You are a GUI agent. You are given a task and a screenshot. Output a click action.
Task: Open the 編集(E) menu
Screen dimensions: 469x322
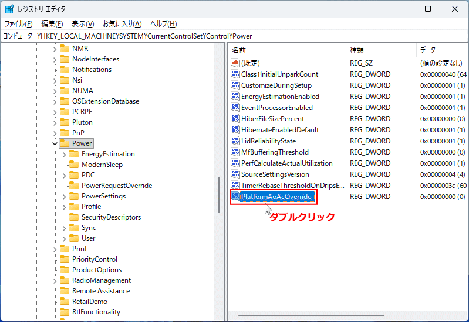pos(52,24)
